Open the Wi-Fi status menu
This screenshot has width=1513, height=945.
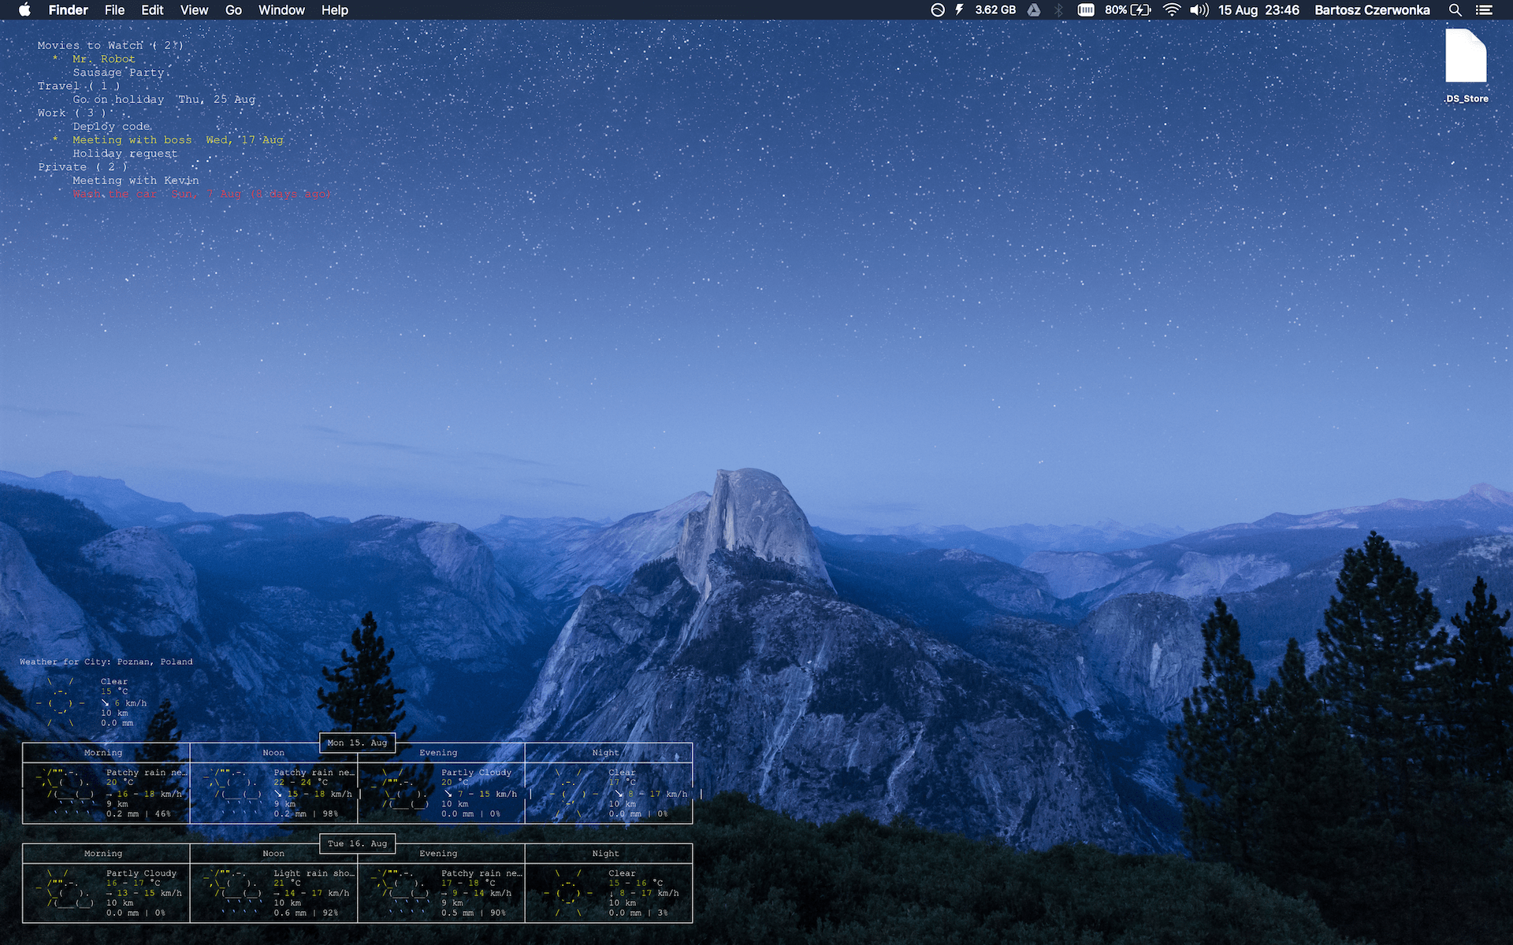pyautogui.click(x=1172, y=10)
